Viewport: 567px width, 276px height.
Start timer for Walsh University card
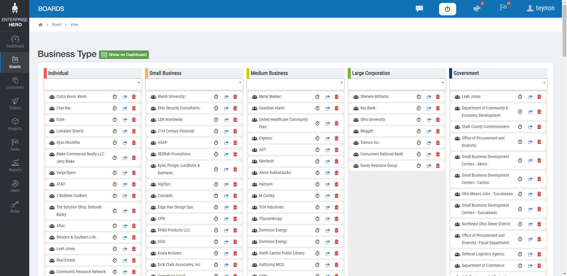click(216, 97)
